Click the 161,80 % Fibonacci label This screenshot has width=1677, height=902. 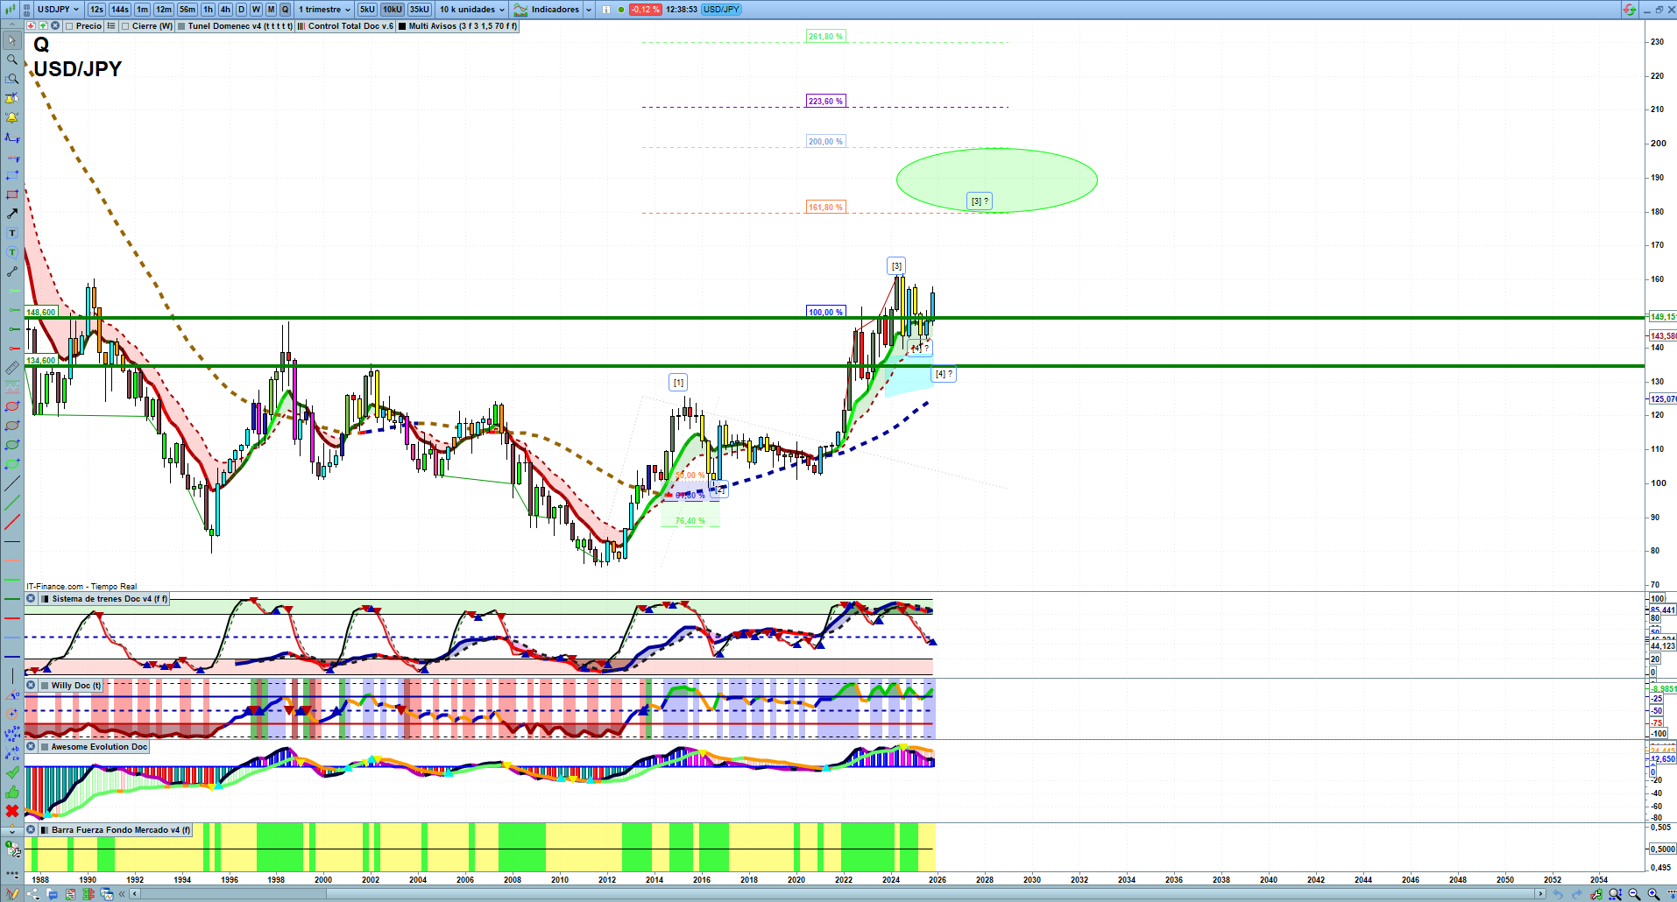[825, 208]
